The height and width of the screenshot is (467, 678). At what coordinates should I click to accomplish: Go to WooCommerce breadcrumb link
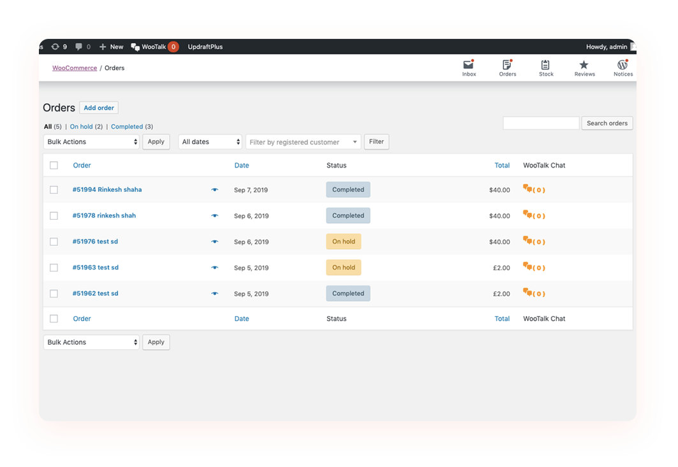pos(75,68)
